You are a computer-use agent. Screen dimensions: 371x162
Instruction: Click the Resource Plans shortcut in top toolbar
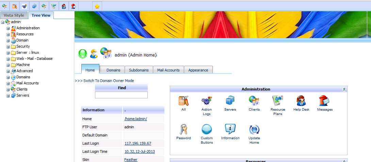tap(54, 6)
